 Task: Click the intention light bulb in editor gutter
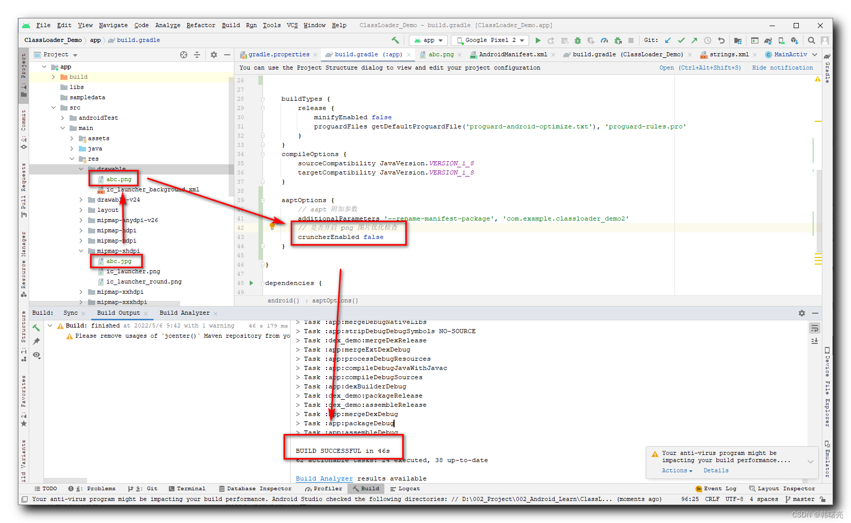tap(272, 226)
